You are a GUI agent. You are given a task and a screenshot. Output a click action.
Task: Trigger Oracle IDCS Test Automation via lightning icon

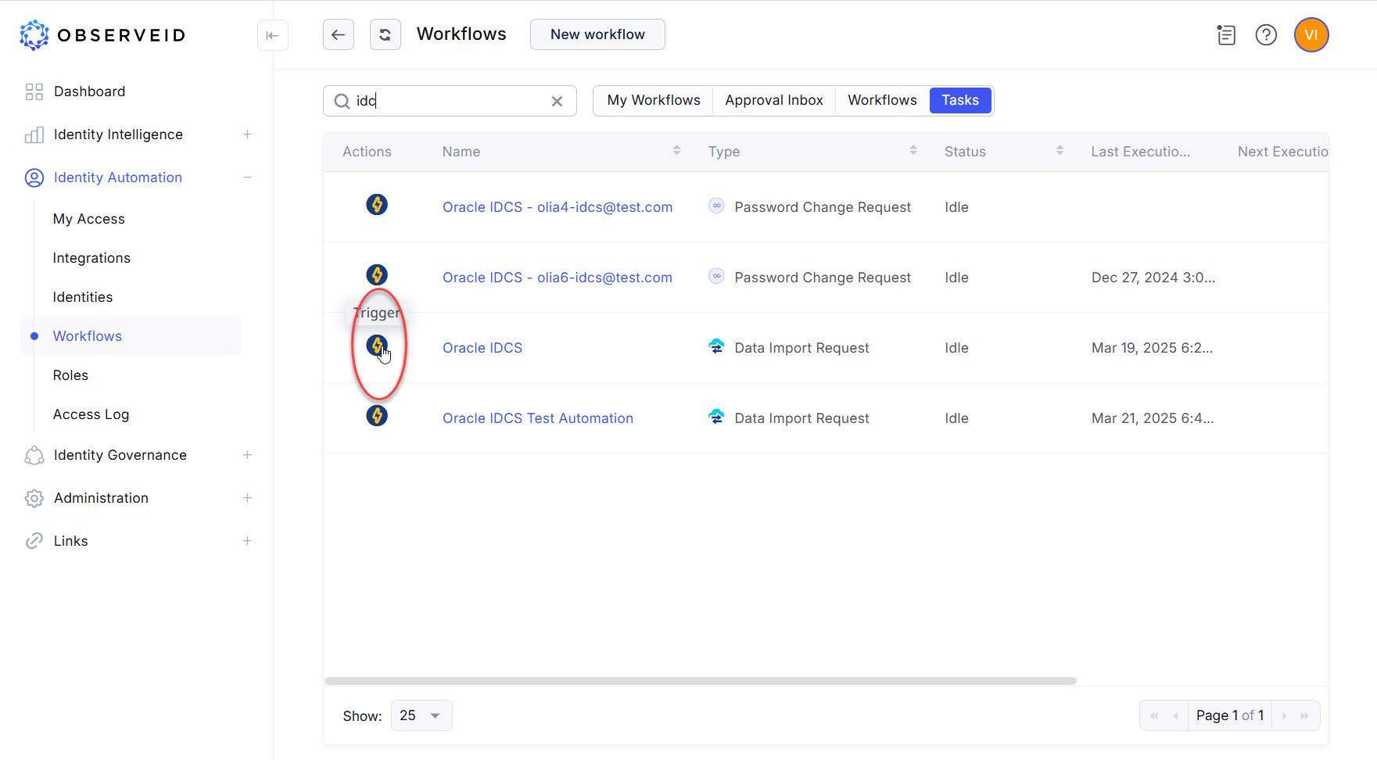click(377, 416)
